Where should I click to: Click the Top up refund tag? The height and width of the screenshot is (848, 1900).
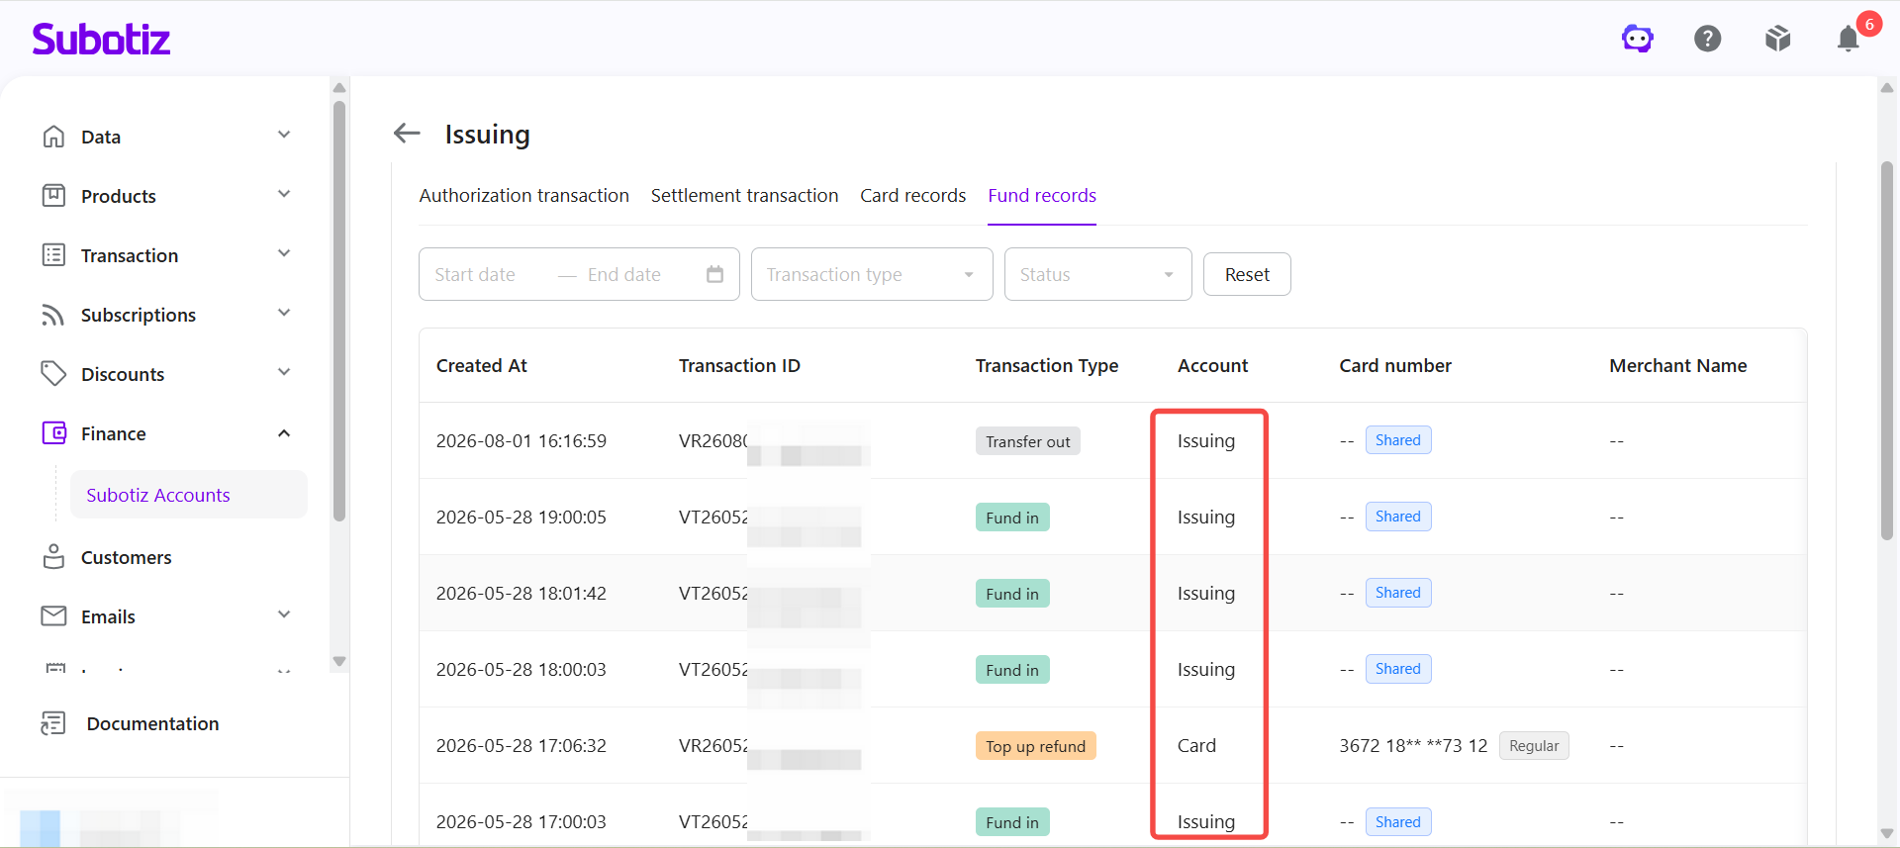click(x=1036, y=746)
